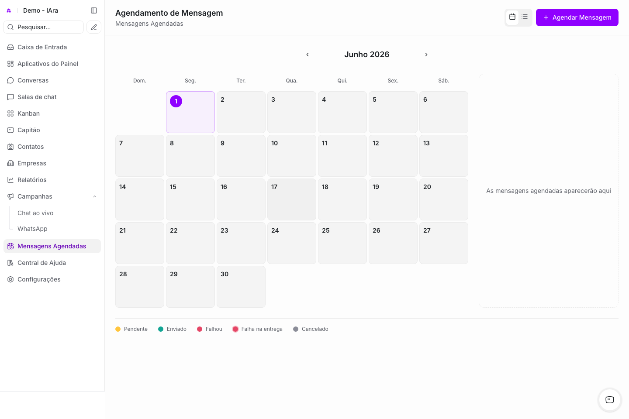The image size is (629, 419).
Task: Select day 6 Saturday cell
Action: click(x=444, y=112)
